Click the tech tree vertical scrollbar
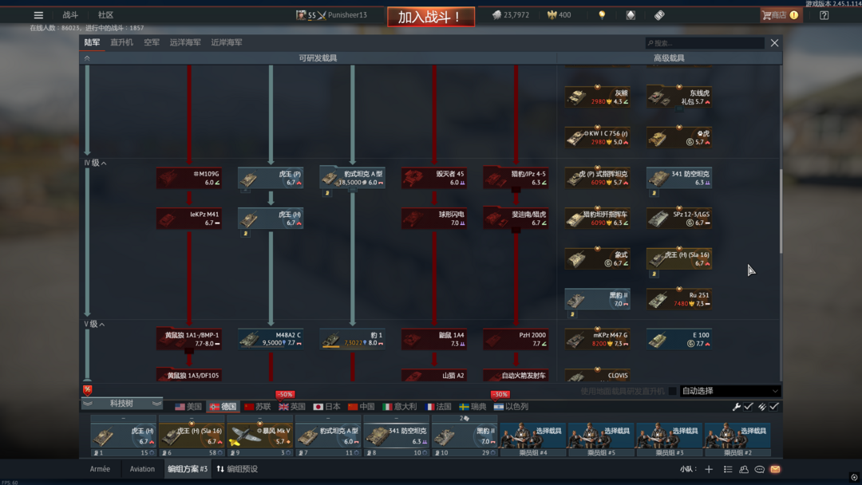The height and width of the screenshot is (485, 862). pyautogui.click(x=780, y=211)
